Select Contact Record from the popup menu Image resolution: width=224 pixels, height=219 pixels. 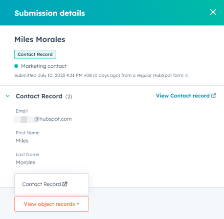51,184
